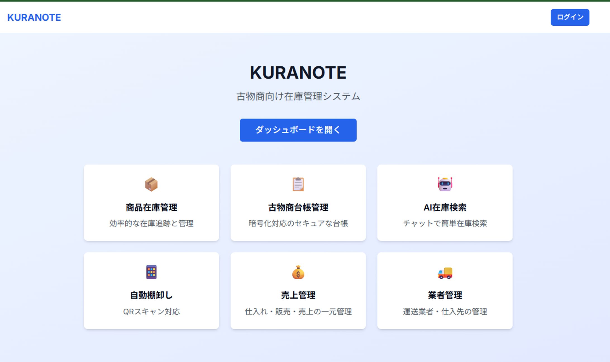Click the KURANOTE logo in the header
This screenshot has height=362, width=610.
coord(34,17)
